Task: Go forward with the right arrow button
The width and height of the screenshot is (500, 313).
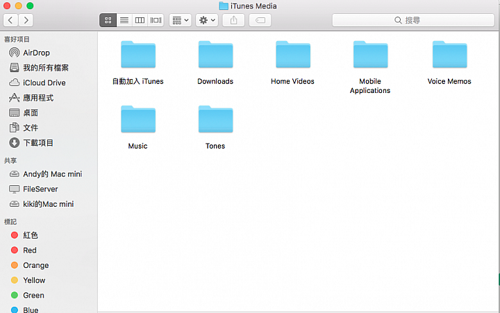Action: click(26, 20)
